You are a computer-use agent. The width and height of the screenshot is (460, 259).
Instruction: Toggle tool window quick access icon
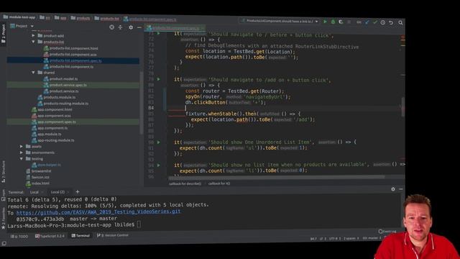pos(4,243)
